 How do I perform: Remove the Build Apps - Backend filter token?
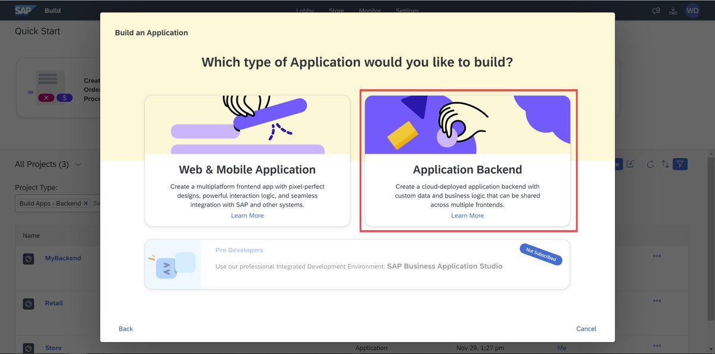pyautogui.click(x=86, y=203)
